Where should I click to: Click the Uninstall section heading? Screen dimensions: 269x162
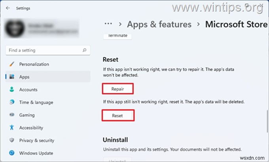[x=115, y=140]
